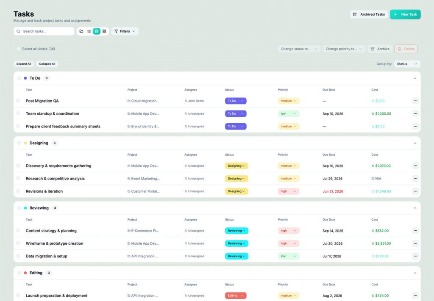Toggle Select all visible (36) checkbox
This screenshot has width=434, height=301.
click(19, 49)
